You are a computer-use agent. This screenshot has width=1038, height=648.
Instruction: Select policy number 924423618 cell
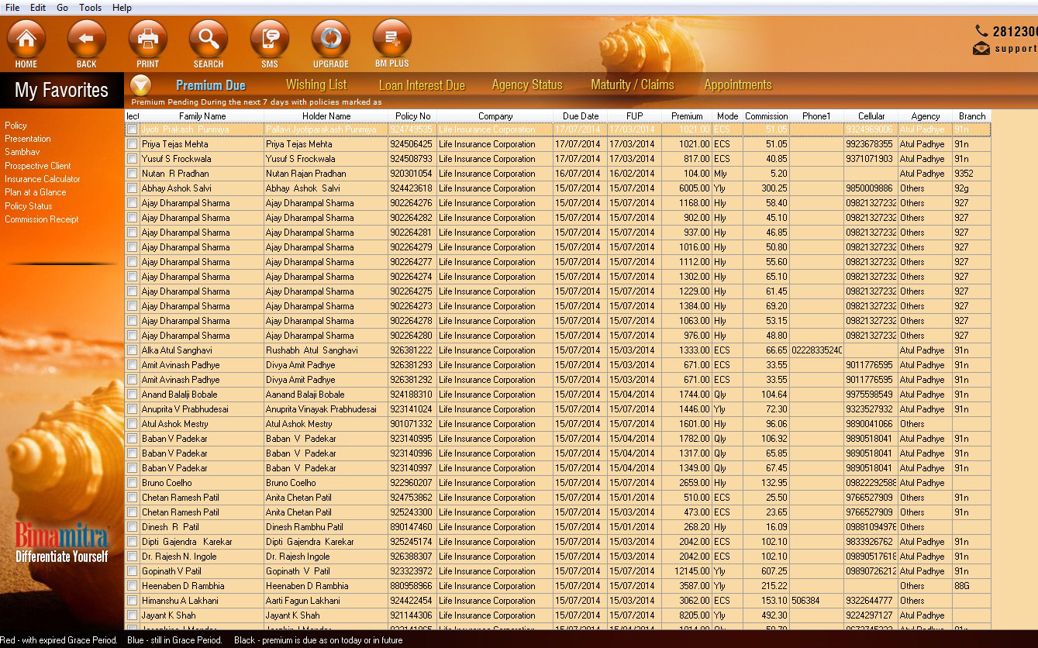point(412,188)
